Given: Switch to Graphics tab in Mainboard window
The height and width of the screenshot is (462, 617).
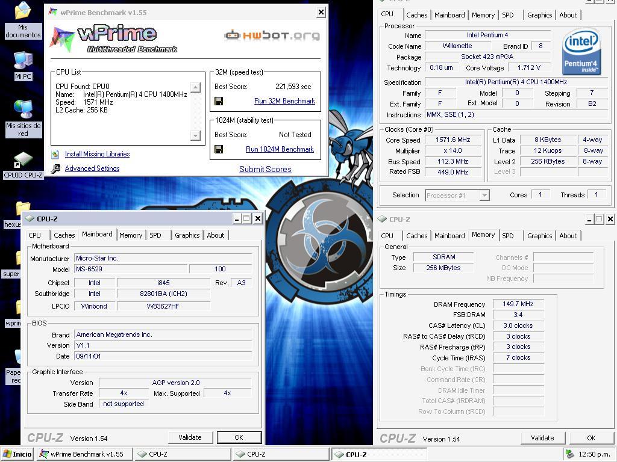Looking at the screenshot, I should pos(187,235).
